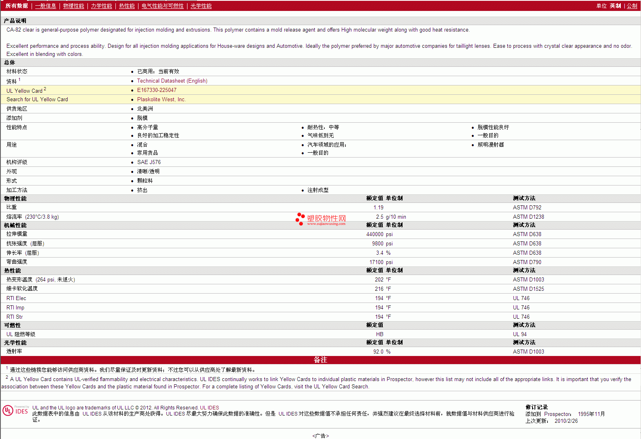
Task: Click the 备注 red section header
Action: pyautogui.click(x=320, y=360)
